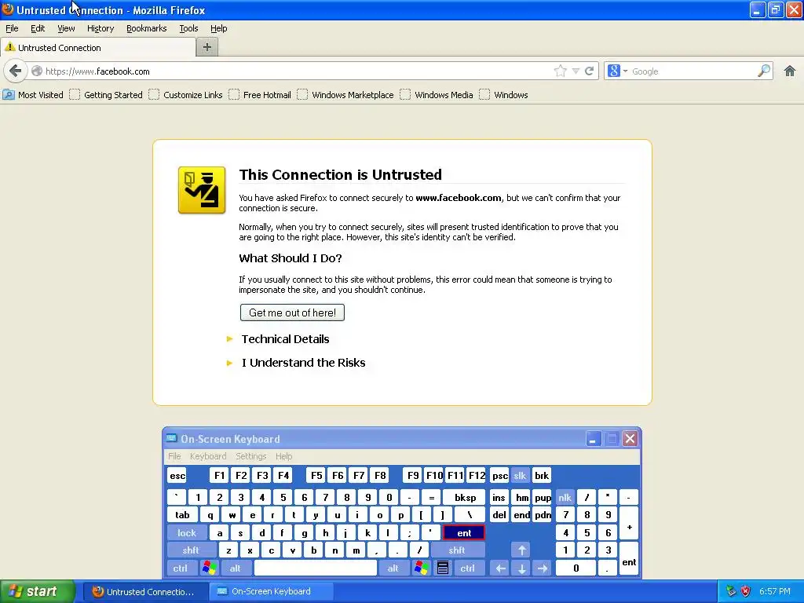Expand I Understand the Risks section
This screenshot has width=804, height=603.
coord(303,363)
